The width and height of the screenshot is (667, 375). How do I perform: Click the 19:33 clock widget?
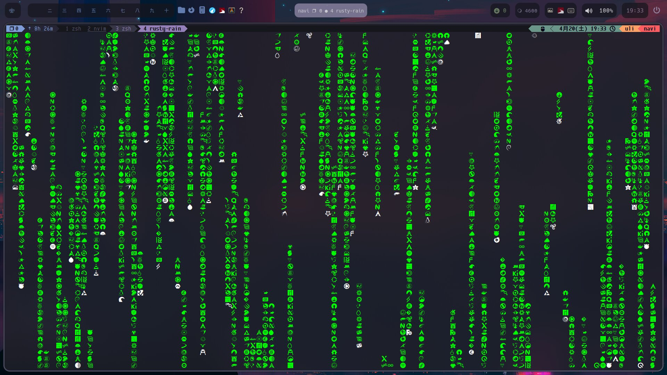pyautogui.click(x=635, y=10)
